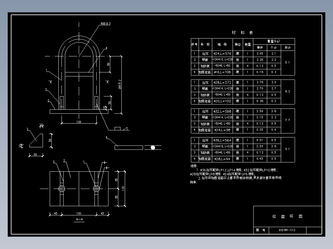The width and height of the screenshot is (333, 249).
Task: Click the 单位 header cell
Action: click(x=238, y=44)
